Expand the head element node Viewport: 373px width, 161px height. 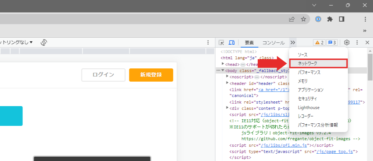click(223, 64)
